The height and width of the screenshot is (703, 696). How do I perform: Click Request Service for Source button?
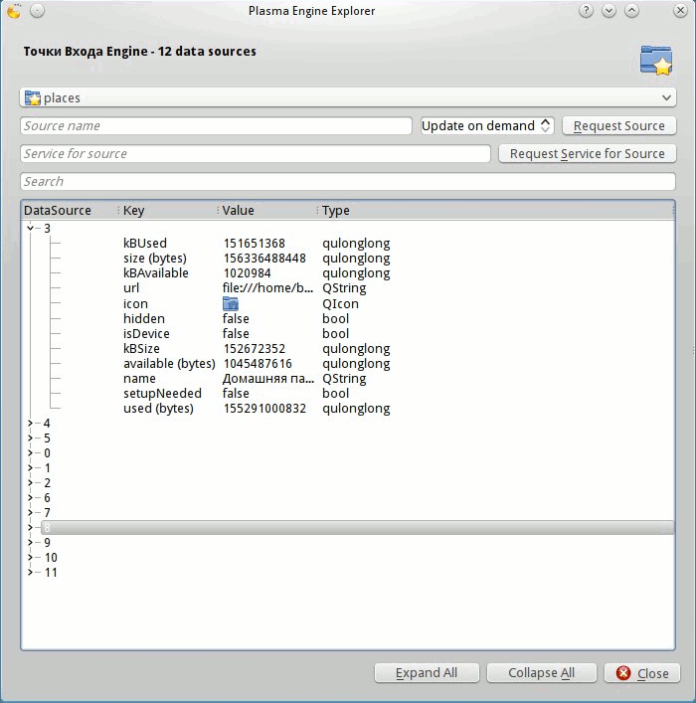tap(587, 154)
